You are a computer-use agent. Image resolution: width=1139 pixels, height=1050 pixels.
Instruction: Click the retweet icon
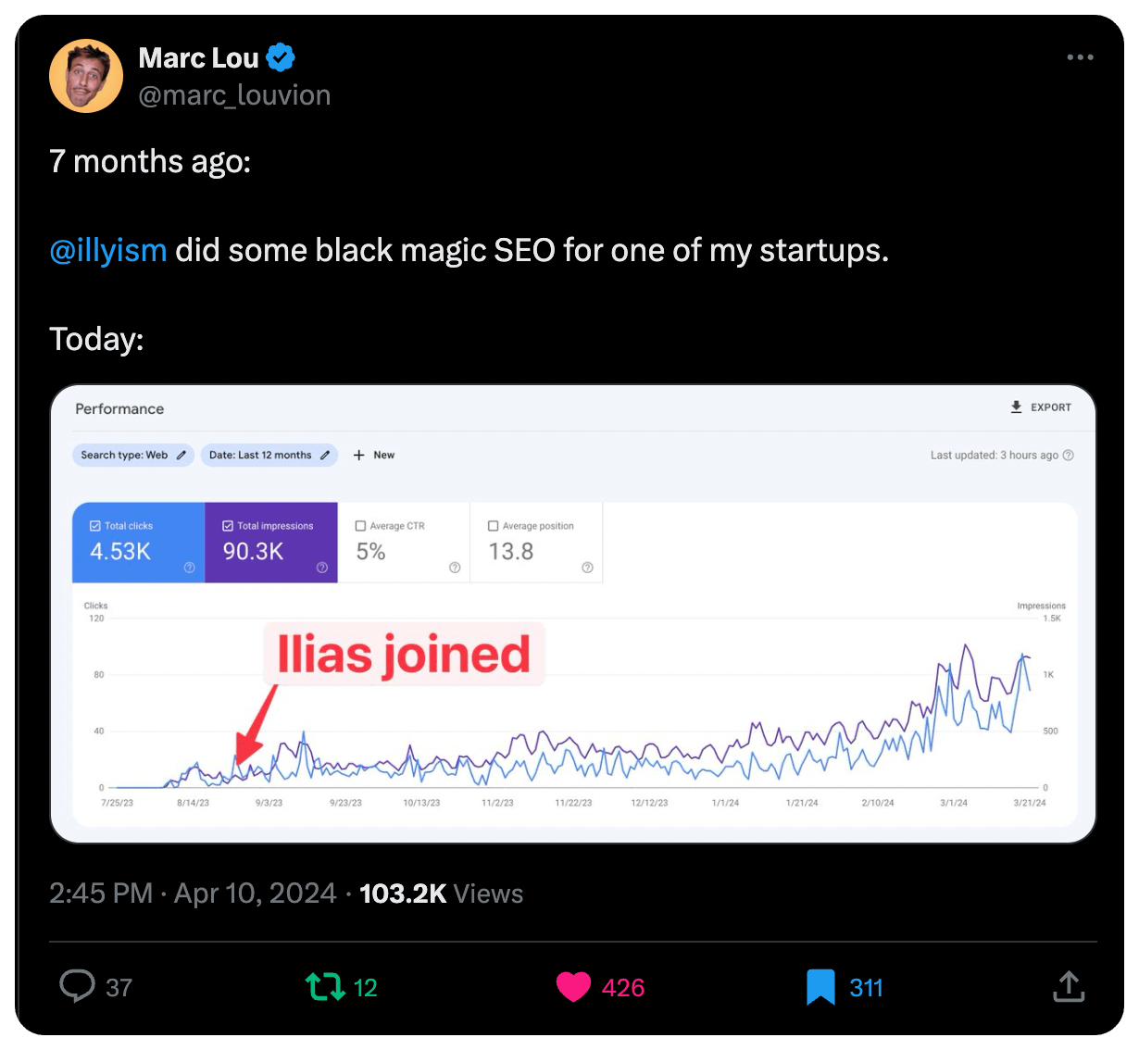(x=325, y=987)
